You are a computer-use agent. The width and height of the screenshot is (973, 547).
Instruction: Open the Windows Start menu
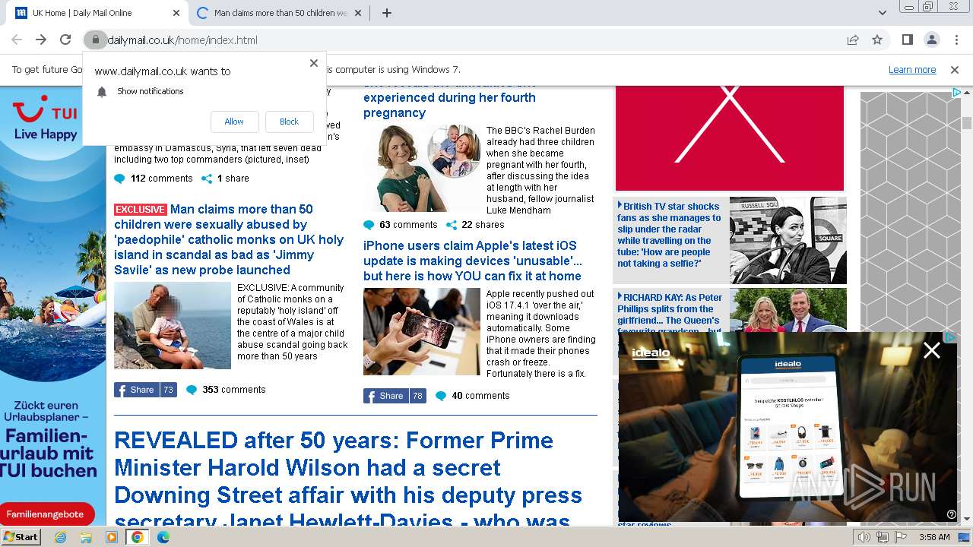point(21,536)
